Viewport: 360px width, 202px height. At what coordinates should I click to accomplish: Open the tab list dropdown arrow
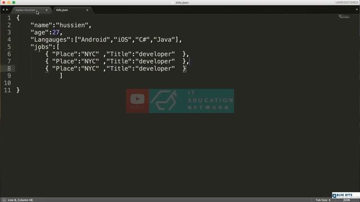pos(357,10)
